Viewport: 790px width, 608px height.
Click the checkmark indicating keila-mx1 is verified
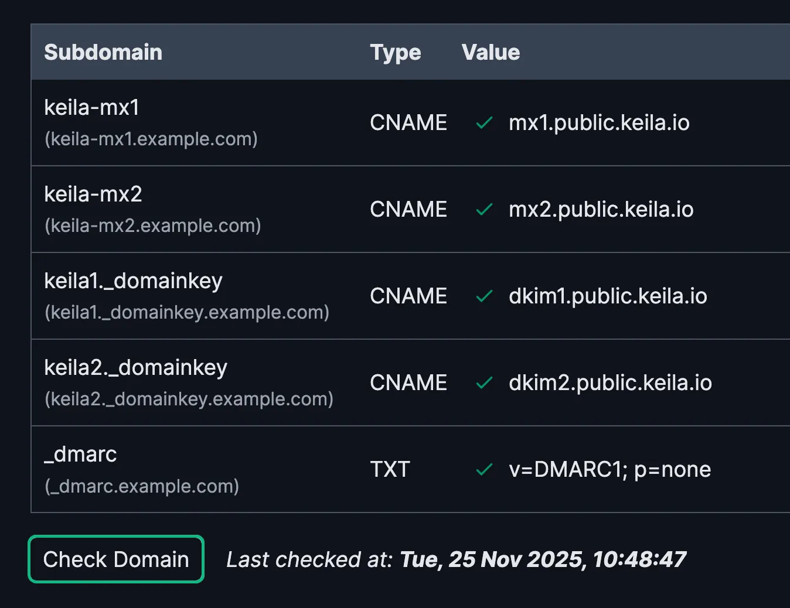click(x=484, y=123)
